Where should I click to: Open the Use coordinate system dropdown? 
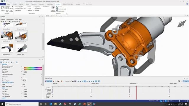tap(41, 74)
